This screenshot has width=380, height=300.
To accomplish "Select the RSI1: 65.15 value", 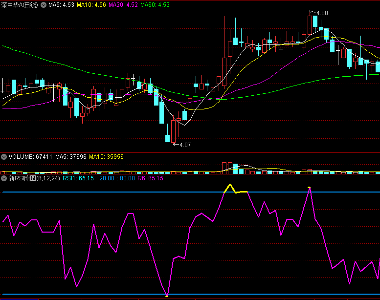I will tap(78, 178).
